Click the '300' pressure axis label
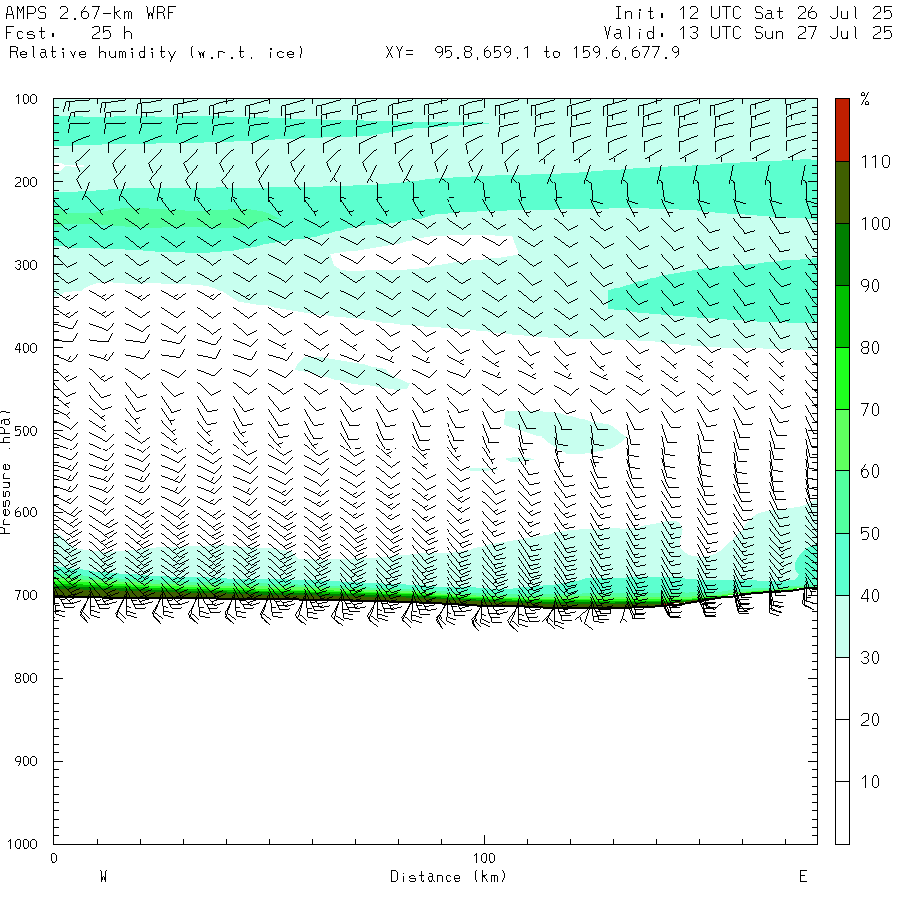Image resolution: width=899 pixels, height=899 pixels. 26,265
